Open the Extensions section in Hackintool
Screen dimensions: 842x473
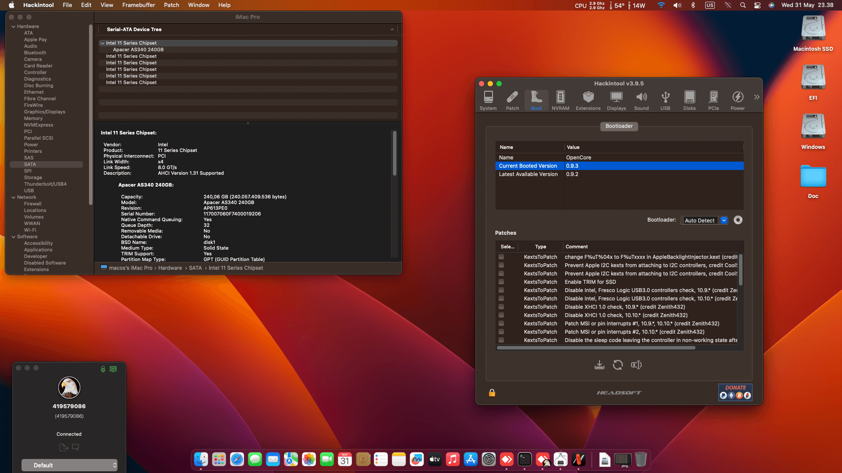pos(588,100)
